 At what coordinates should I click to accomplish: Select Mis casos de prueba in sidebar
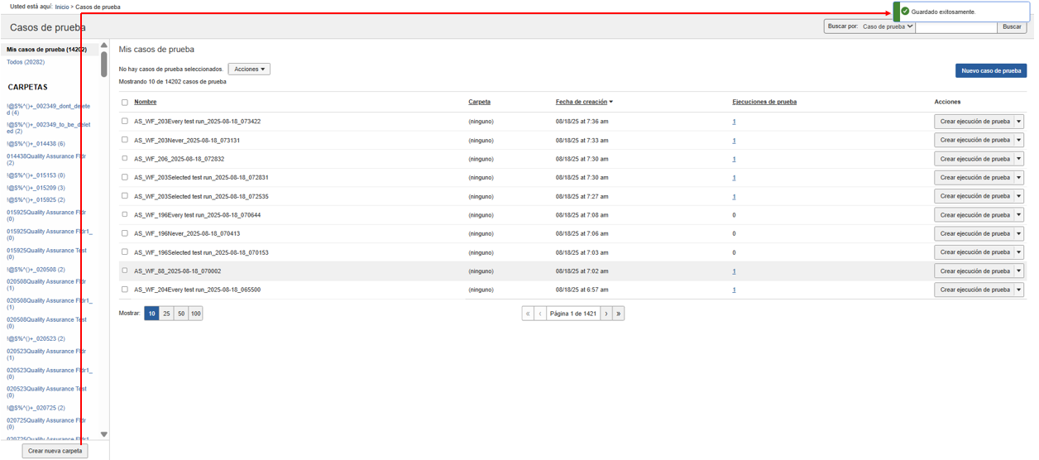coord(46,50)
